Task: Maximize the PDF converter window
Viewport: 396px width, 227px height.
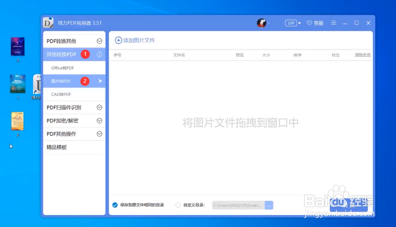Action: [357, 23]
